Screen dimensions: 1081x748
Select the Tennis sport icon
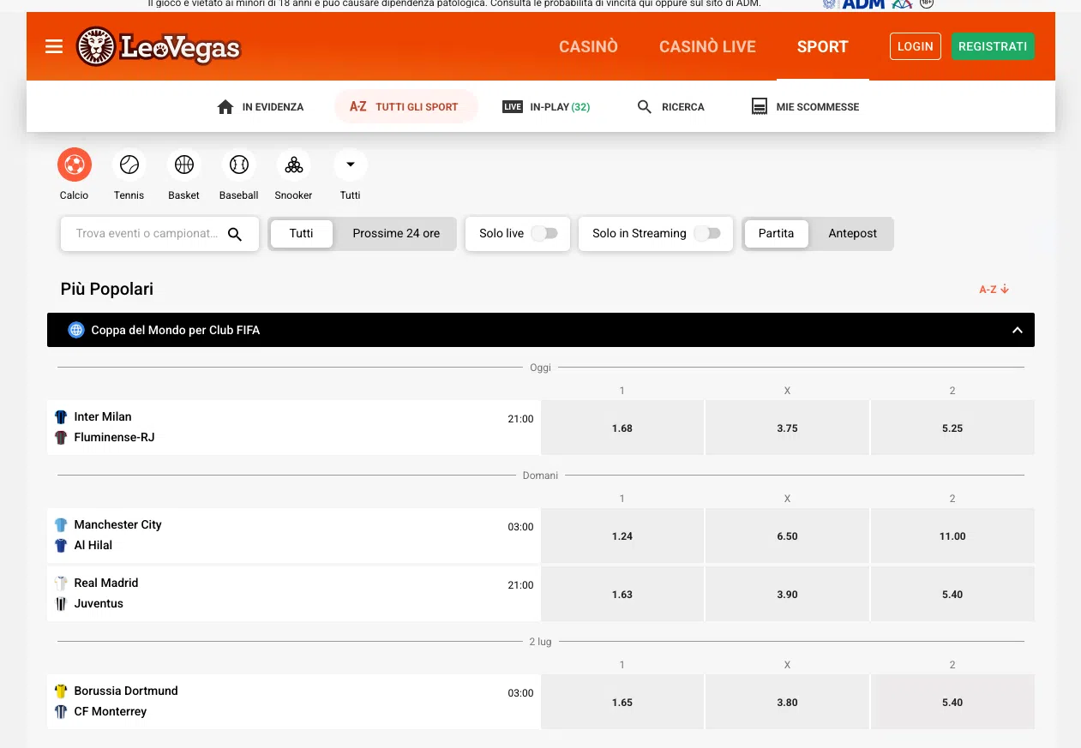click(x=129, y=165)
